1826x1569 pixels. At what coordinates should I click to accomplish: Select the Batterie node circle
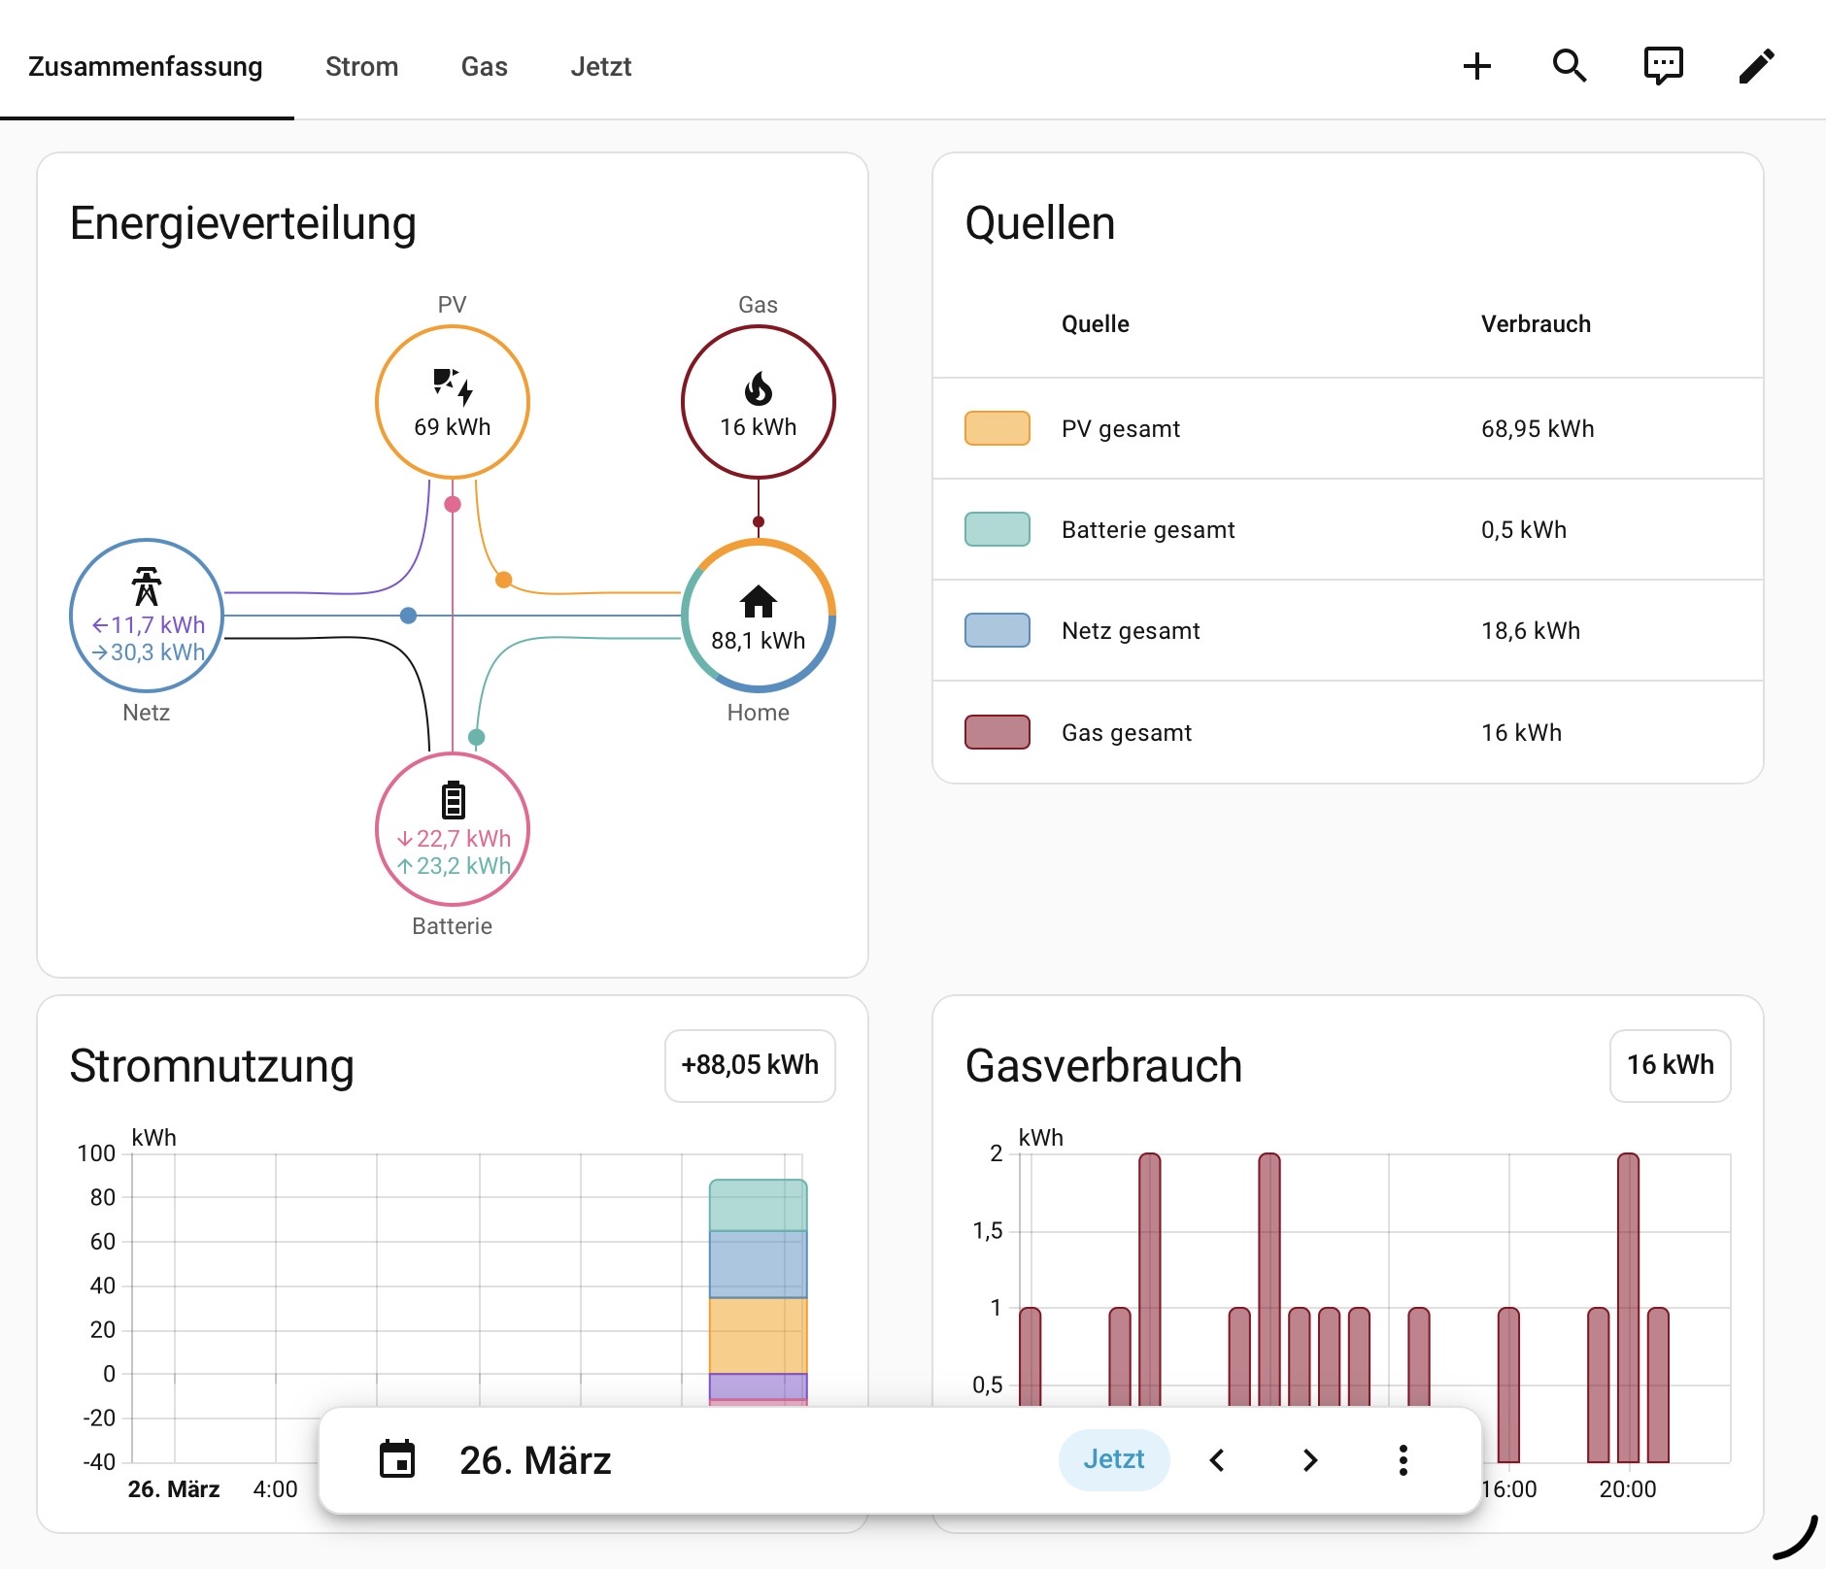click(453, 829)
